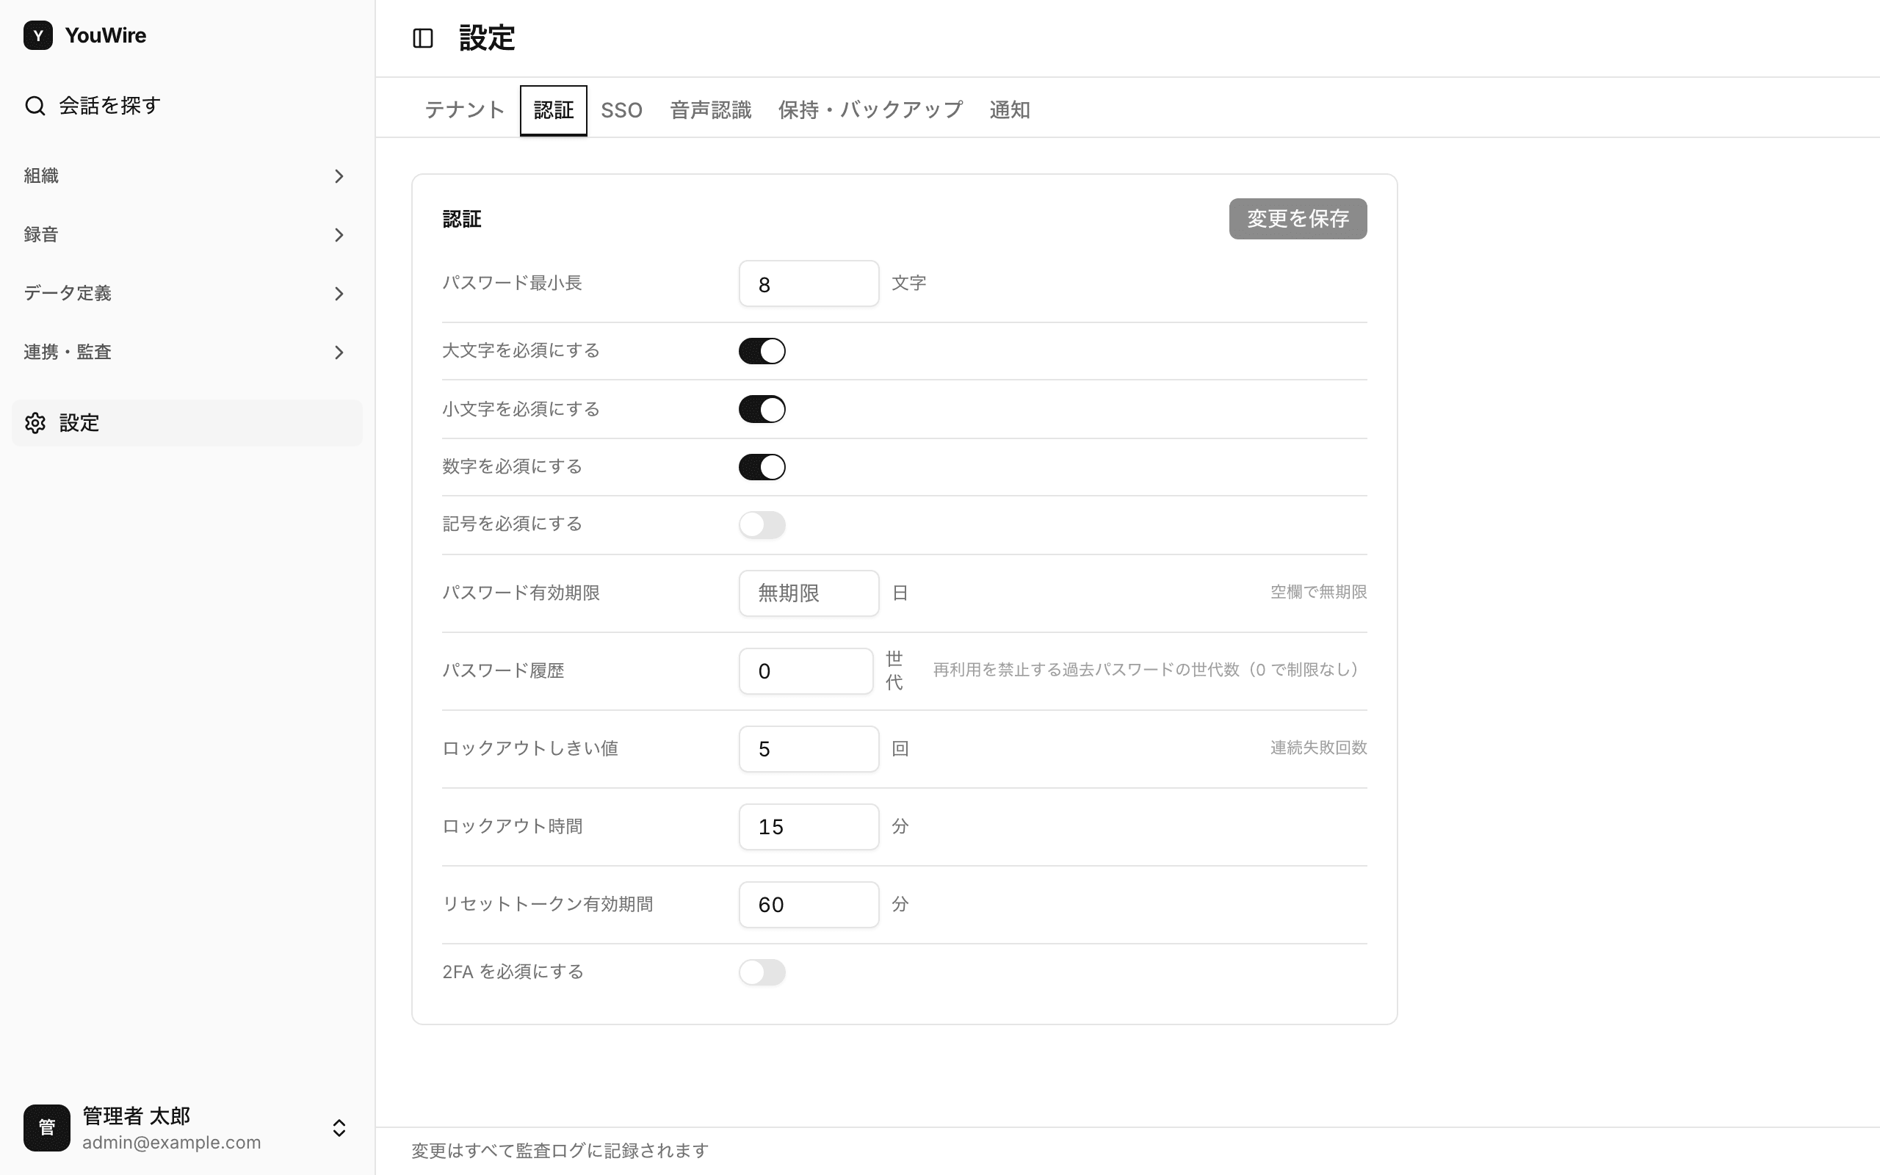Viewport: 1880px width, 1175px height.
Task: Go to 保持・バックアップ tab
Action: [x=870, y=109]
